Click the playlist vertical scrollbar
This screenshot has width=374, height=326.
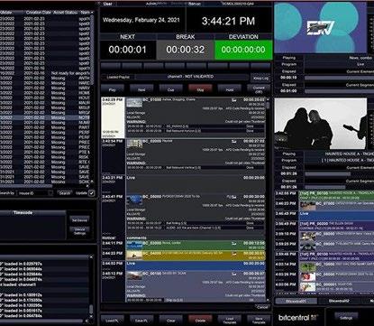[x=268, y=199]
